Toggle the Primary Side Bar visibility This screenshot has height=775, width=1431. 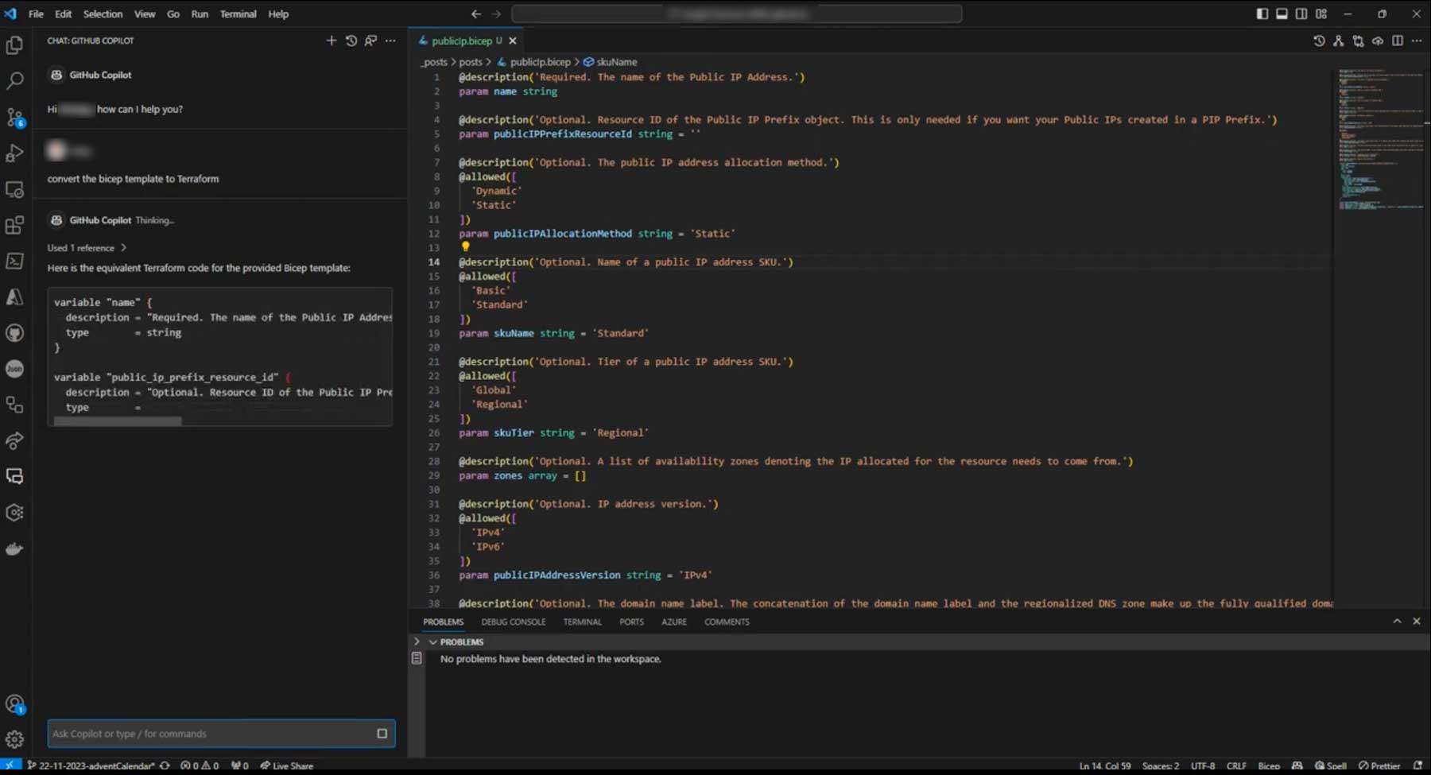[1262, 14]
